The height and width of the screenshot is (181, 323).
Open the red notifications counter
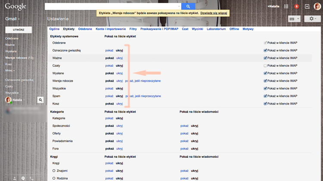[296, 6]
